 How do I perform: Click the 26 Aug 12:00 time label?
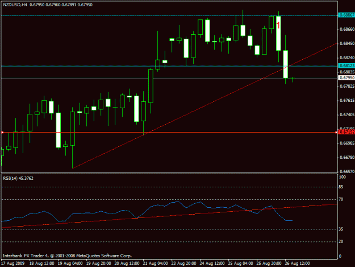point(297,264)
